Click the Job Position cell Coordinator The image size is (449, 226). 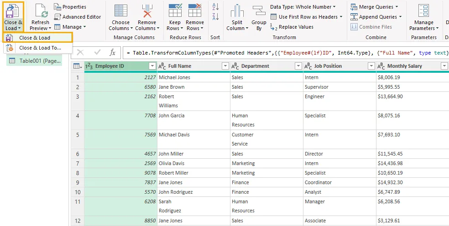click(x=339, y=183)
